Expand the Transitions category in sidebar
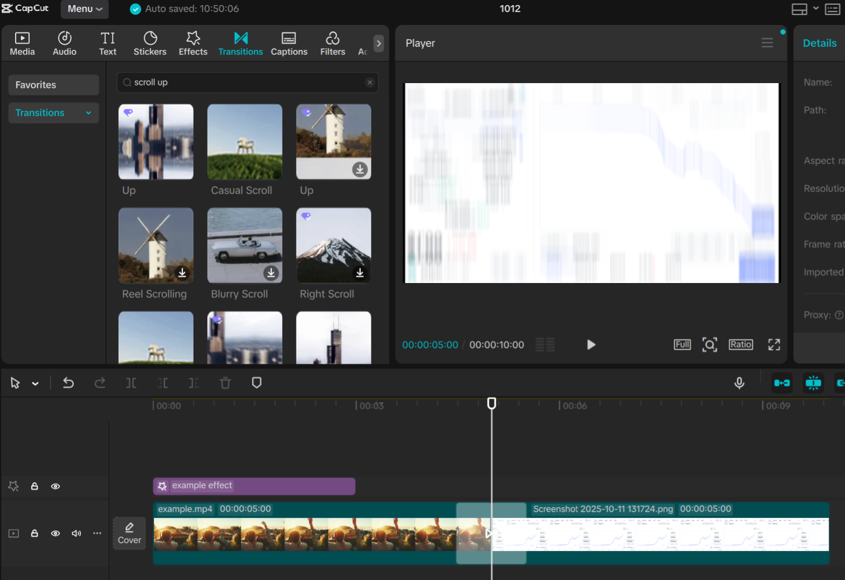845x580 pixels. (88, 113)
